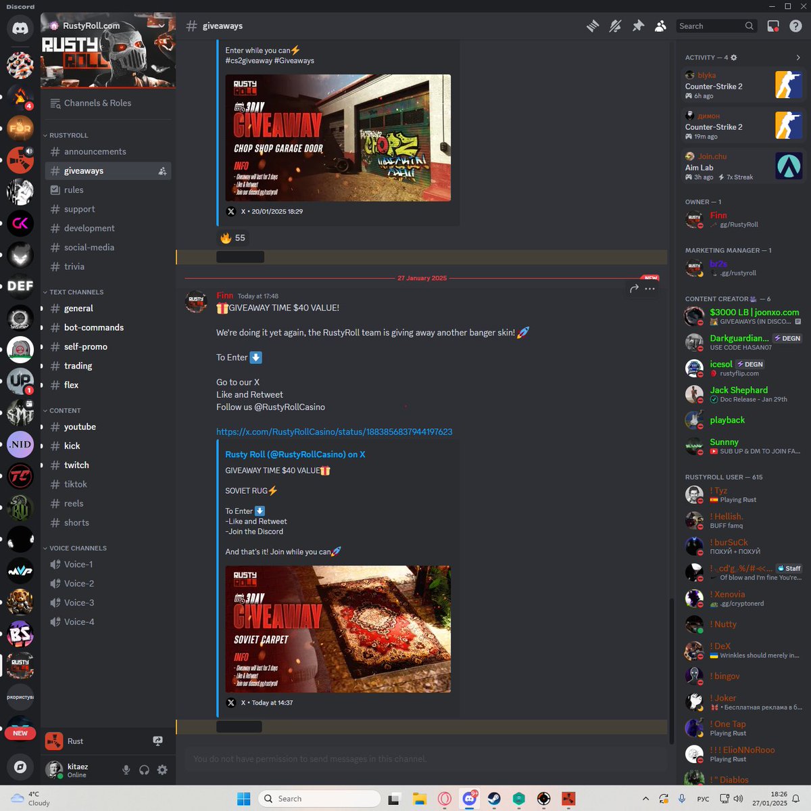
Task: Select the .NID server icon
Action: coord(20,444)
